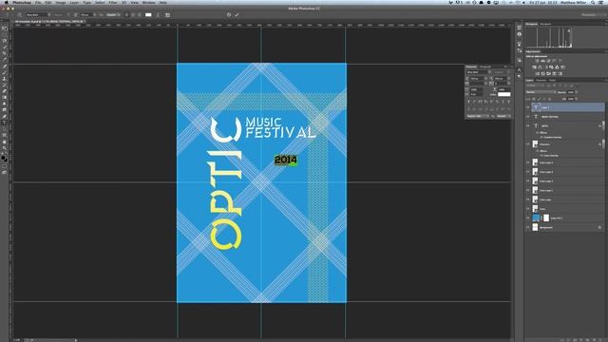
Task: Add a Curves adjustment
Action: [548, 61]
